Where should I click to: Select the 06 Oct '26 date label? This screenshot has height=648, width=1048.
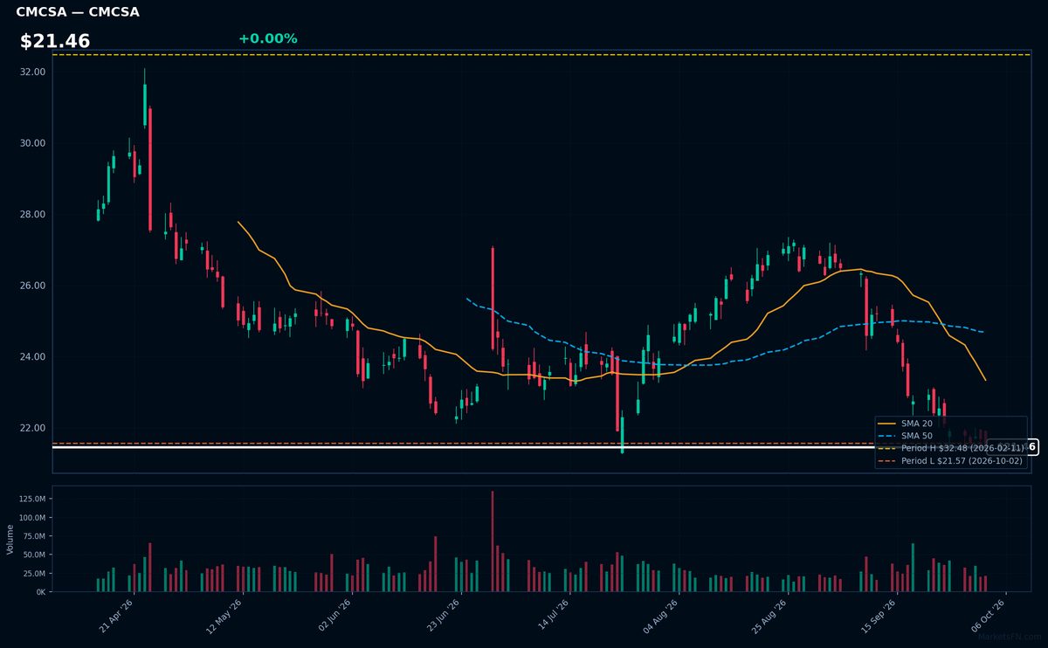[x=988, y=615]
